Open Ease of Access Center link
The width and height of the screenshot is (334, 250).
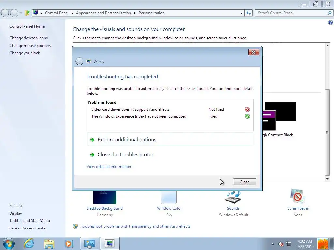28,228
